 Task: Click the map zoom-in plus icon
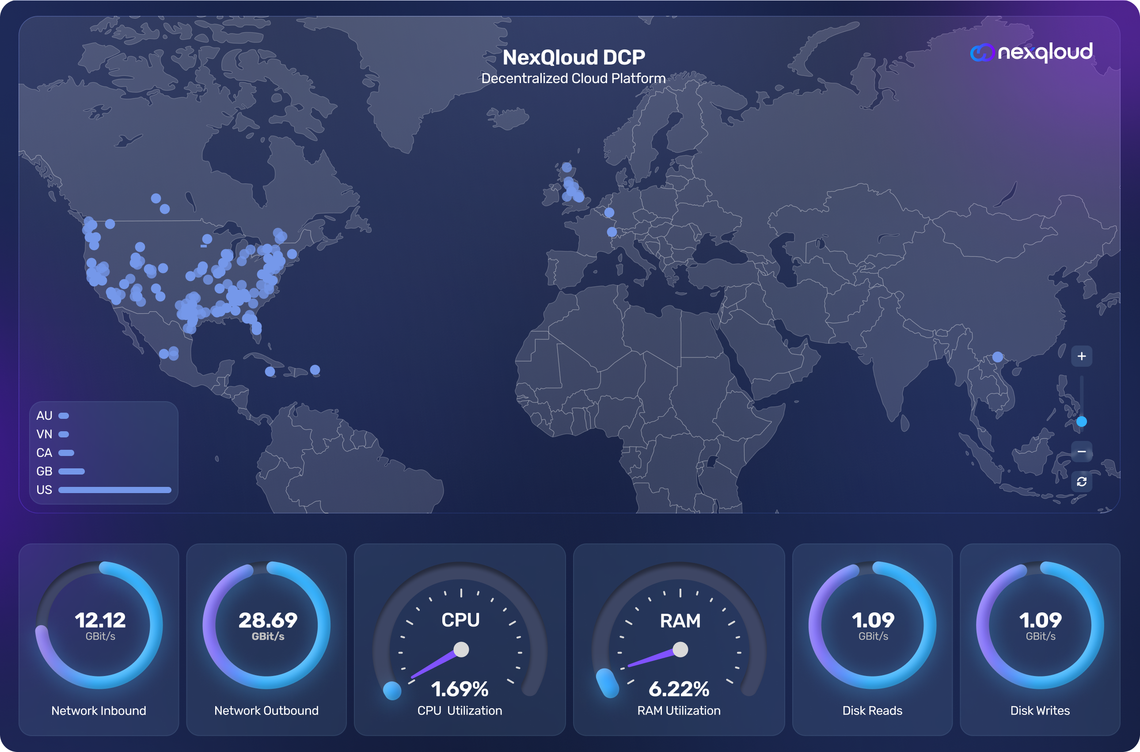click(x=1082, y=356)
